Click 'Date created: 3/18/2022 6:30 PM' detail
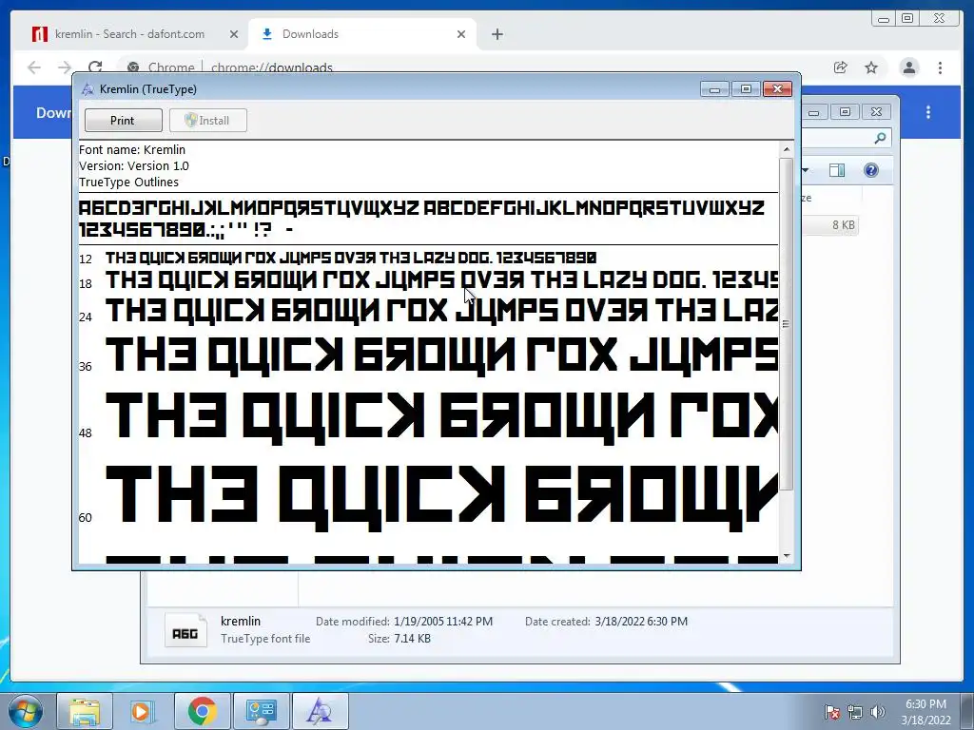 [606, 622]
